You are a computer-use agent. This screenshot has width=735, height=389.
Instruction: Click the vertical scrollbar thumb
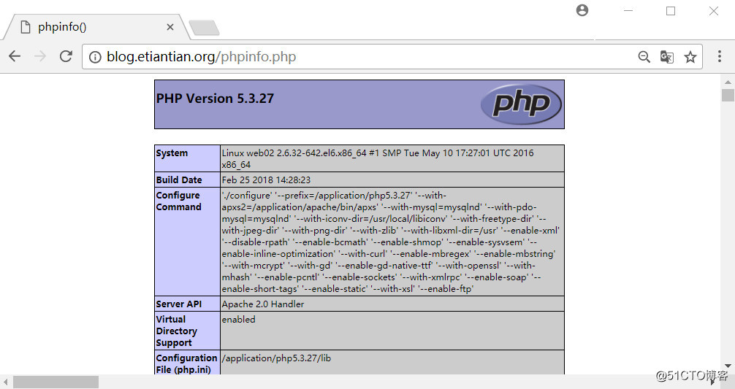(728, 95)
